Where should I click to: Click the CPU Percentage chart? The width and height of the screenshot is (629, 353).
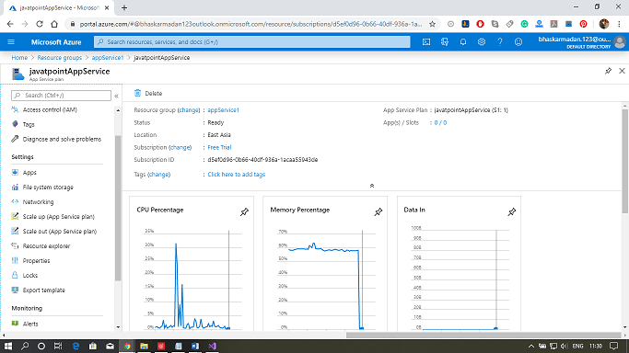click(x=192, y=264)
